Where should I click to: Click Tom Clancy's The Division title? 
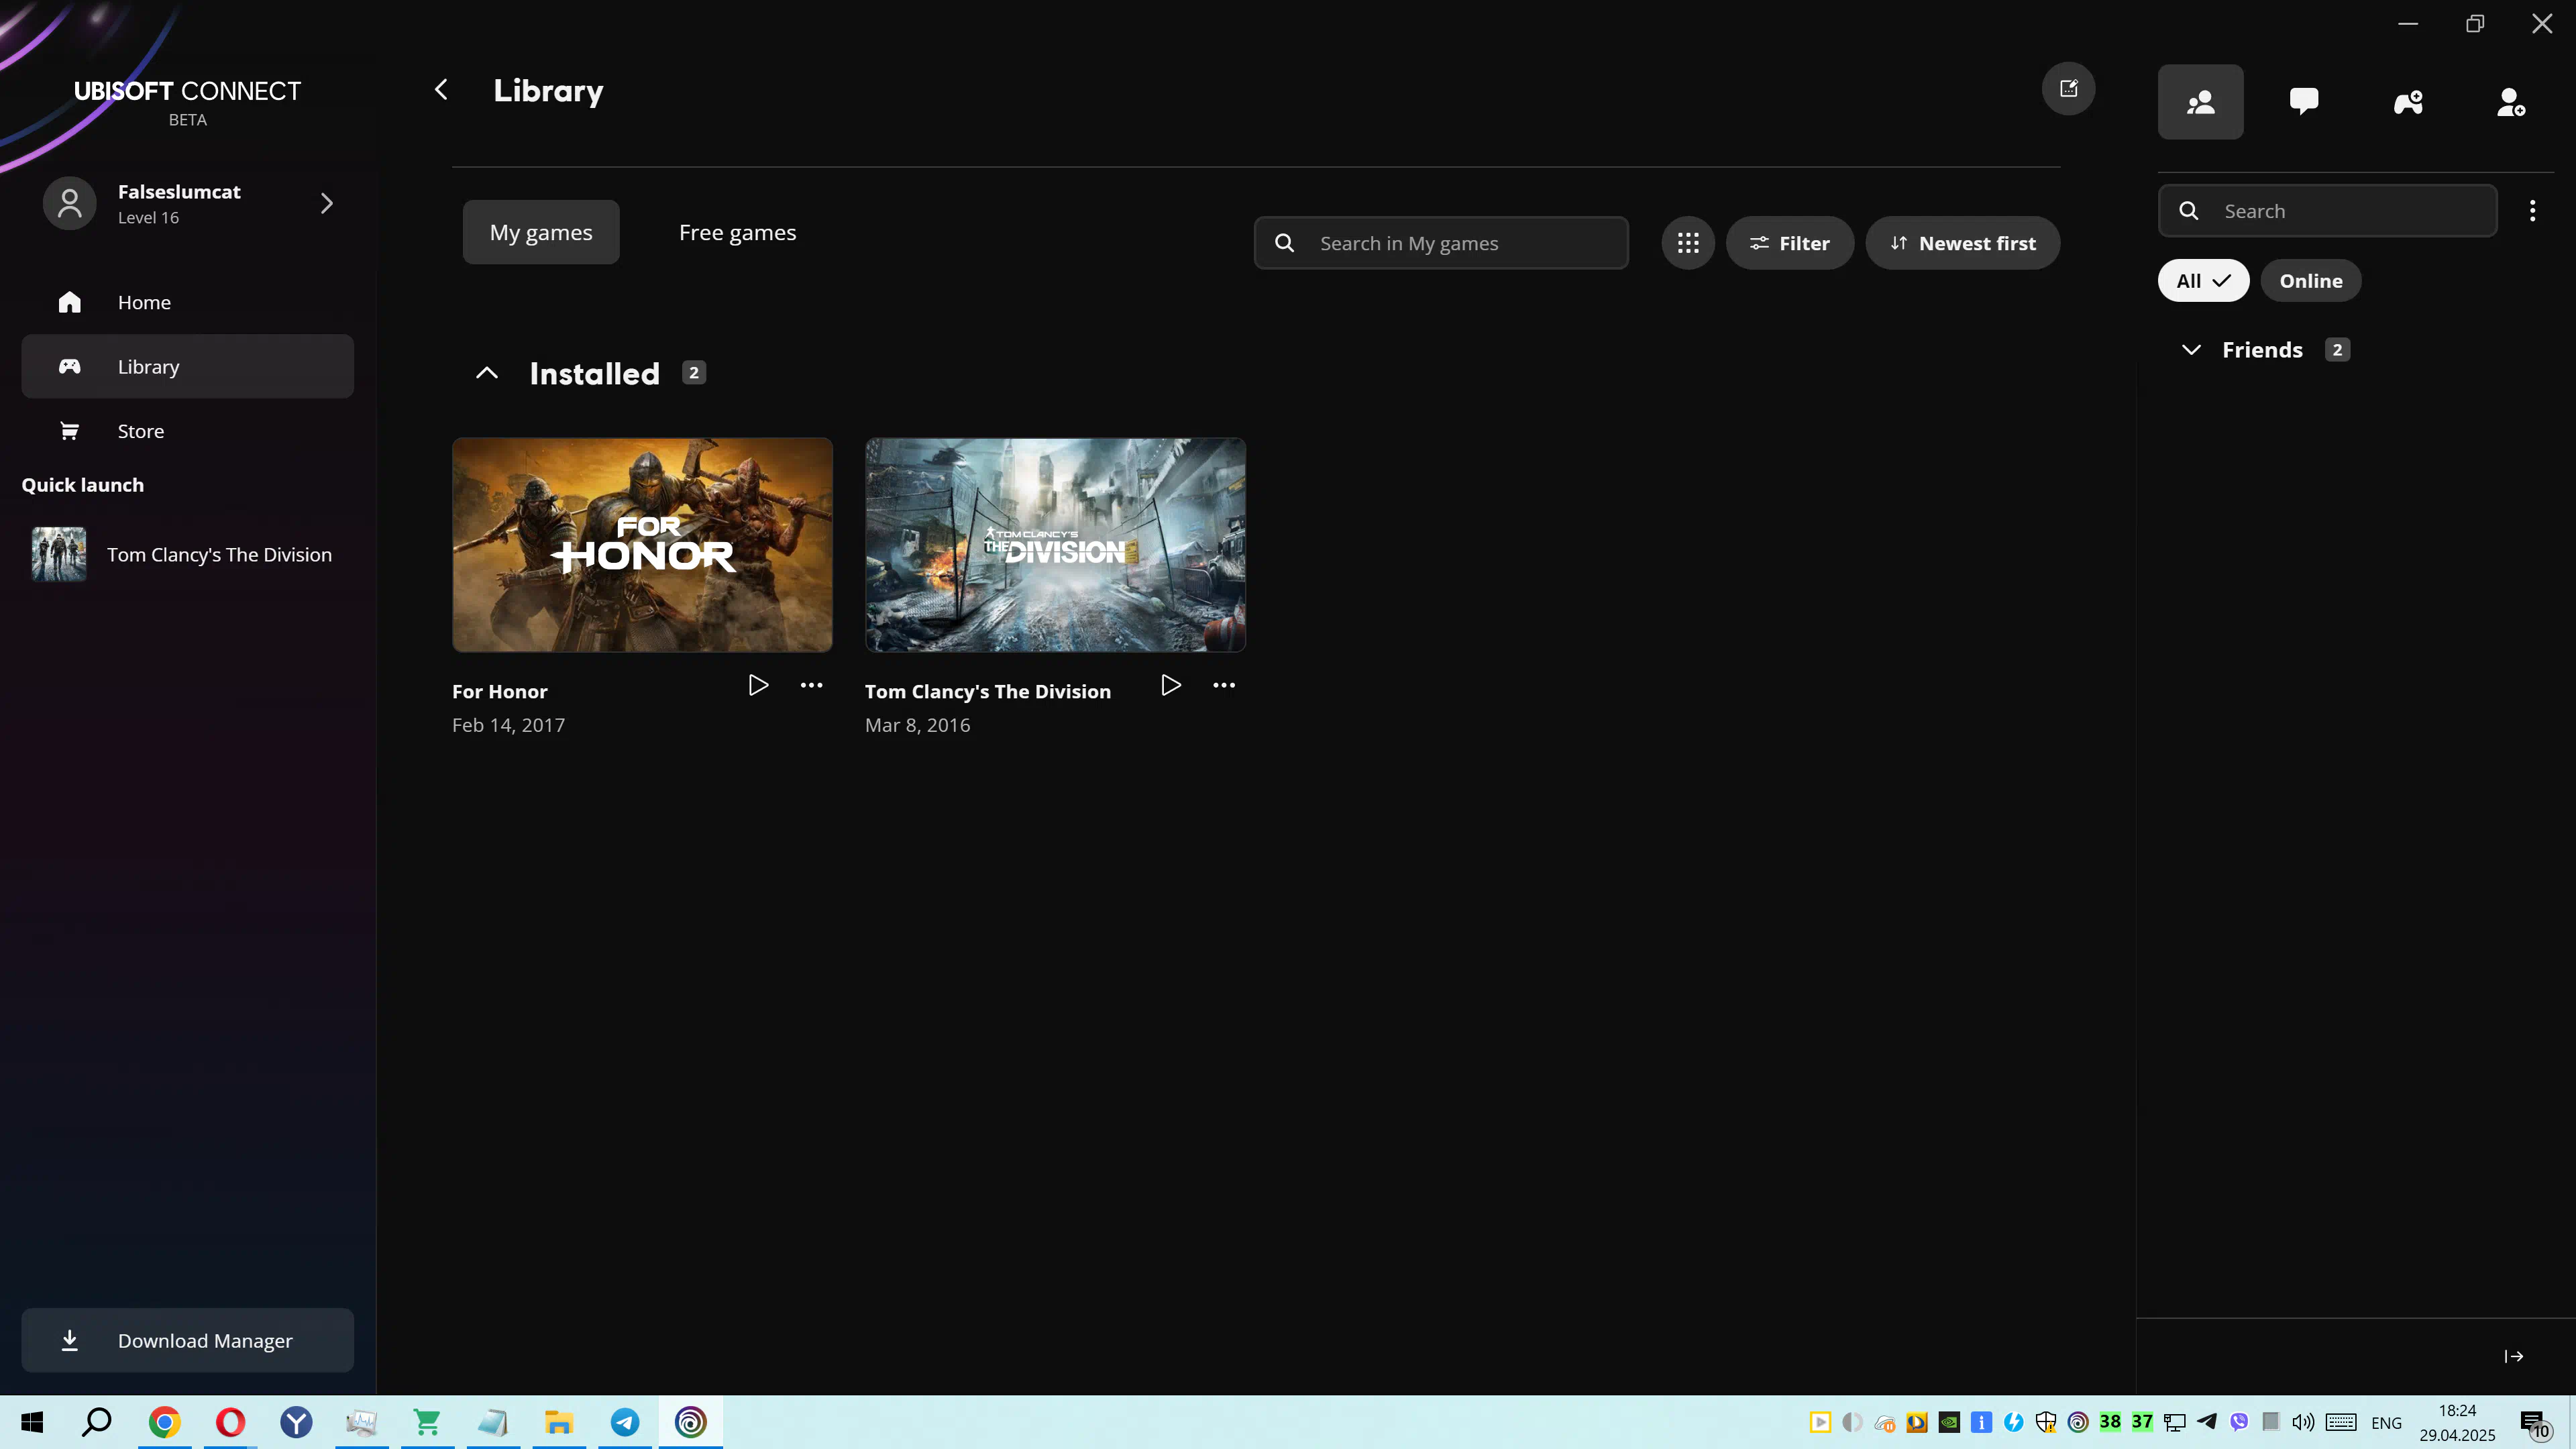(987, 691)
